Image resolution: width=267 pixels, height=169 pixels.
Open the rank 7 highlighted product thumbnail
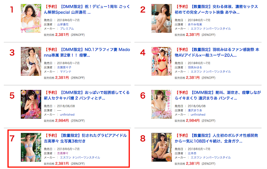[31, 147]
